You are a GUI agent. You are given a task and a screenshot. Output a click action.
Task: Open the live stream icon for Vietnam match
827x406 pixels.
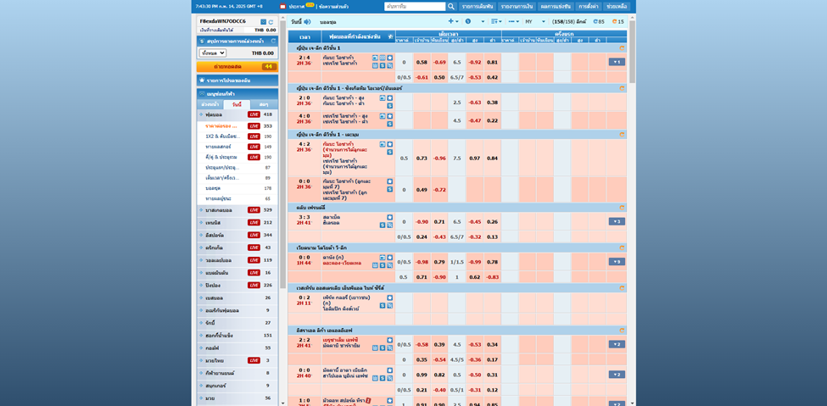[383, 258]
